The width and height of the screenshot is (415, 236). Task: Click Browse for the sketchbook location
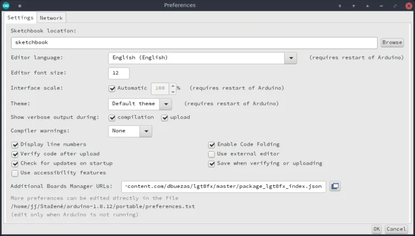[392, 43]
